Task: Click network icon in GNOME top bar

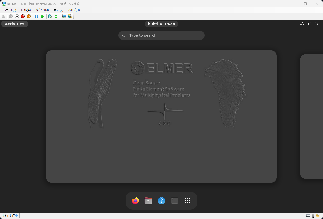Action: 302,24
